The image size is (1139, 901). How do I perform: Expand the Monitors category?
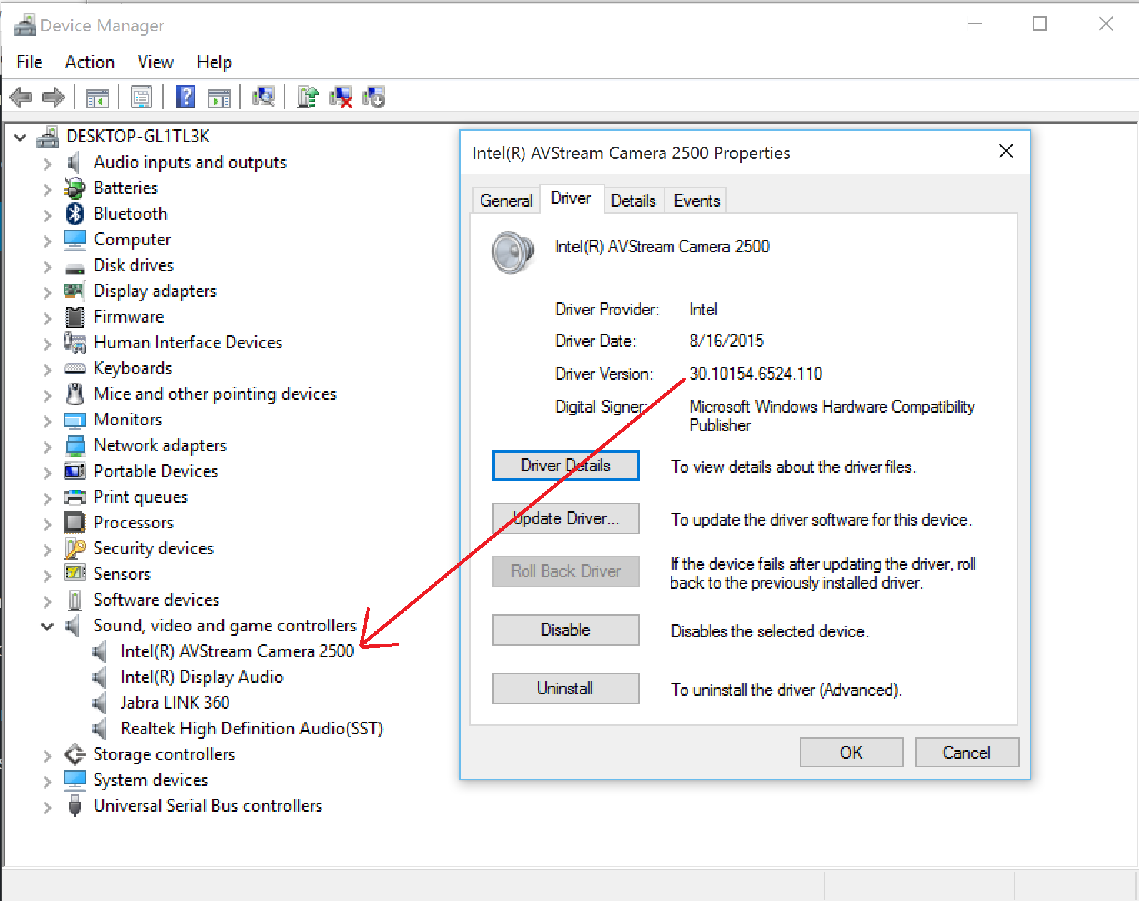(x=47, y=421)
